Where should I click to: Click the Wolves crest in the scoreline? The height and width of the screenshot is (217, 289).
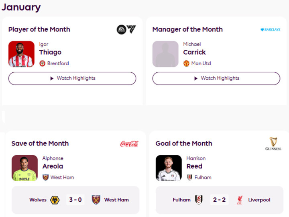(x=55, y=200)
